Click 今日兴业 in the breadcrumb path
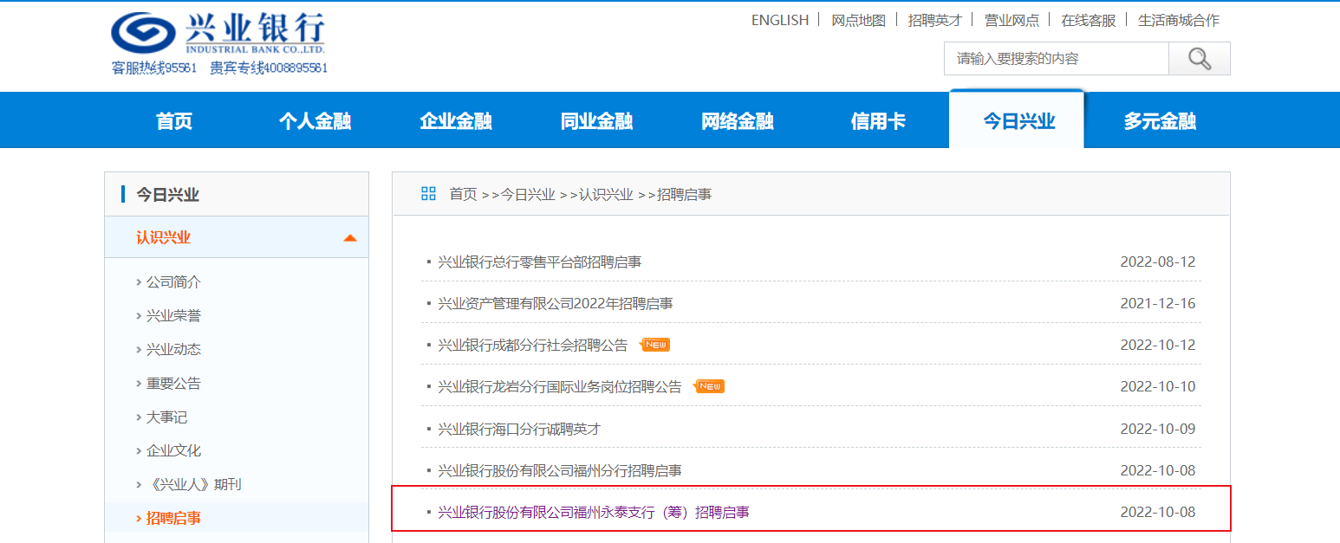This screenshot has width=1340, height=543. coord(528,195)
